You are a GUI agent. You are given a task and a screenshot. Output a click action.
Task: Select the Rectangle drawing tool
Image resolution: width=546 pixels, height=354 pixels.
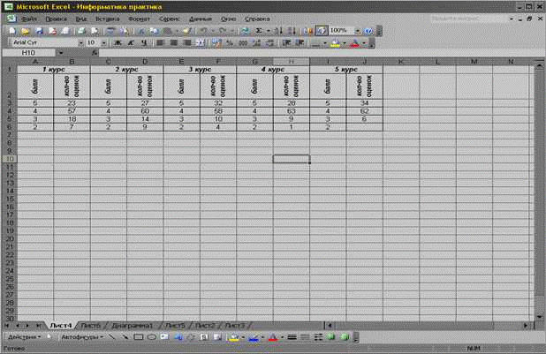click(138, 337)
